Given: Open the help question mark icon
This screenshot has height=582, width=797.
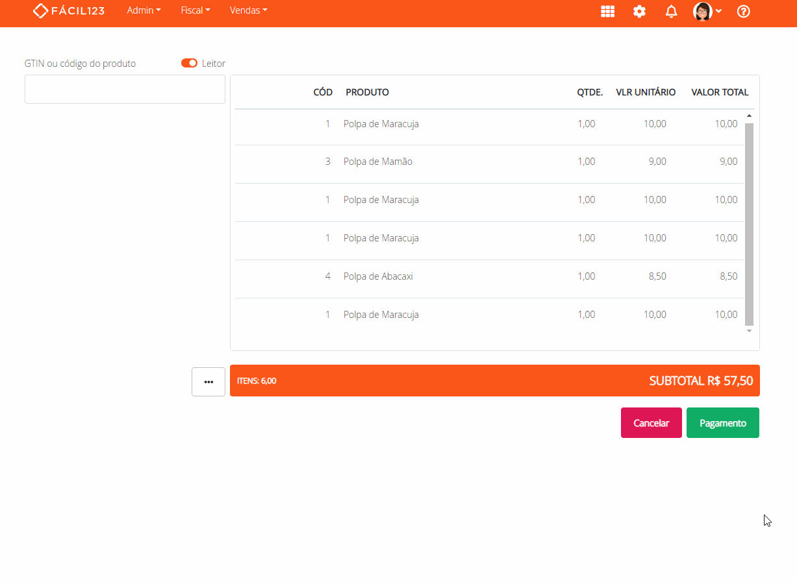Looking at the screenshot, I should coord(744,11).
